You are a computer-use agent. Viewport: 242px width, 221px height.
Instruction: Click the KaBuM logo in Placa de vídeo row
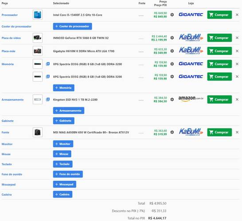click(x=191, y=38)
